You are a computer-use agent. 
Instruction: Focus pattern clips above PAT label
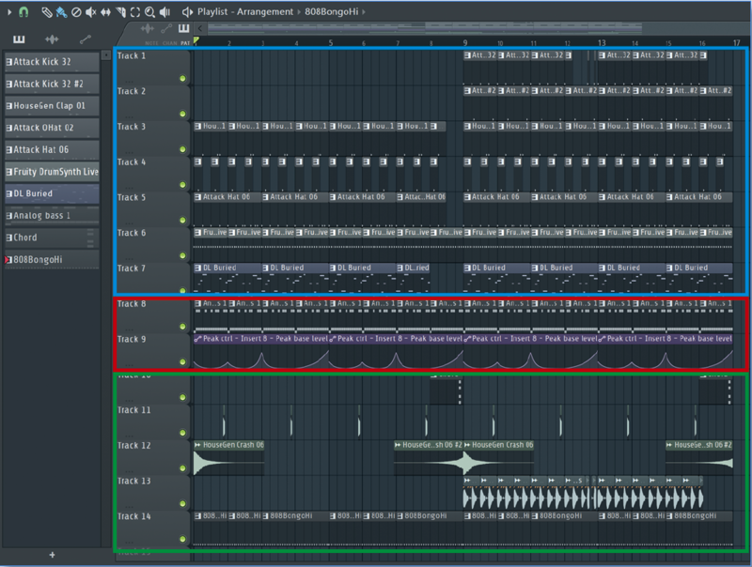tap(183, 29)
